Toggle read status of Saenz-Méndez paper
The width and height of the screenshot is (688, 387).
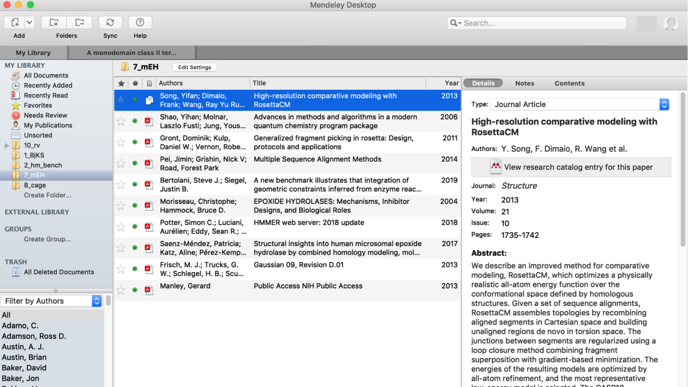click(x=135, y=248)
